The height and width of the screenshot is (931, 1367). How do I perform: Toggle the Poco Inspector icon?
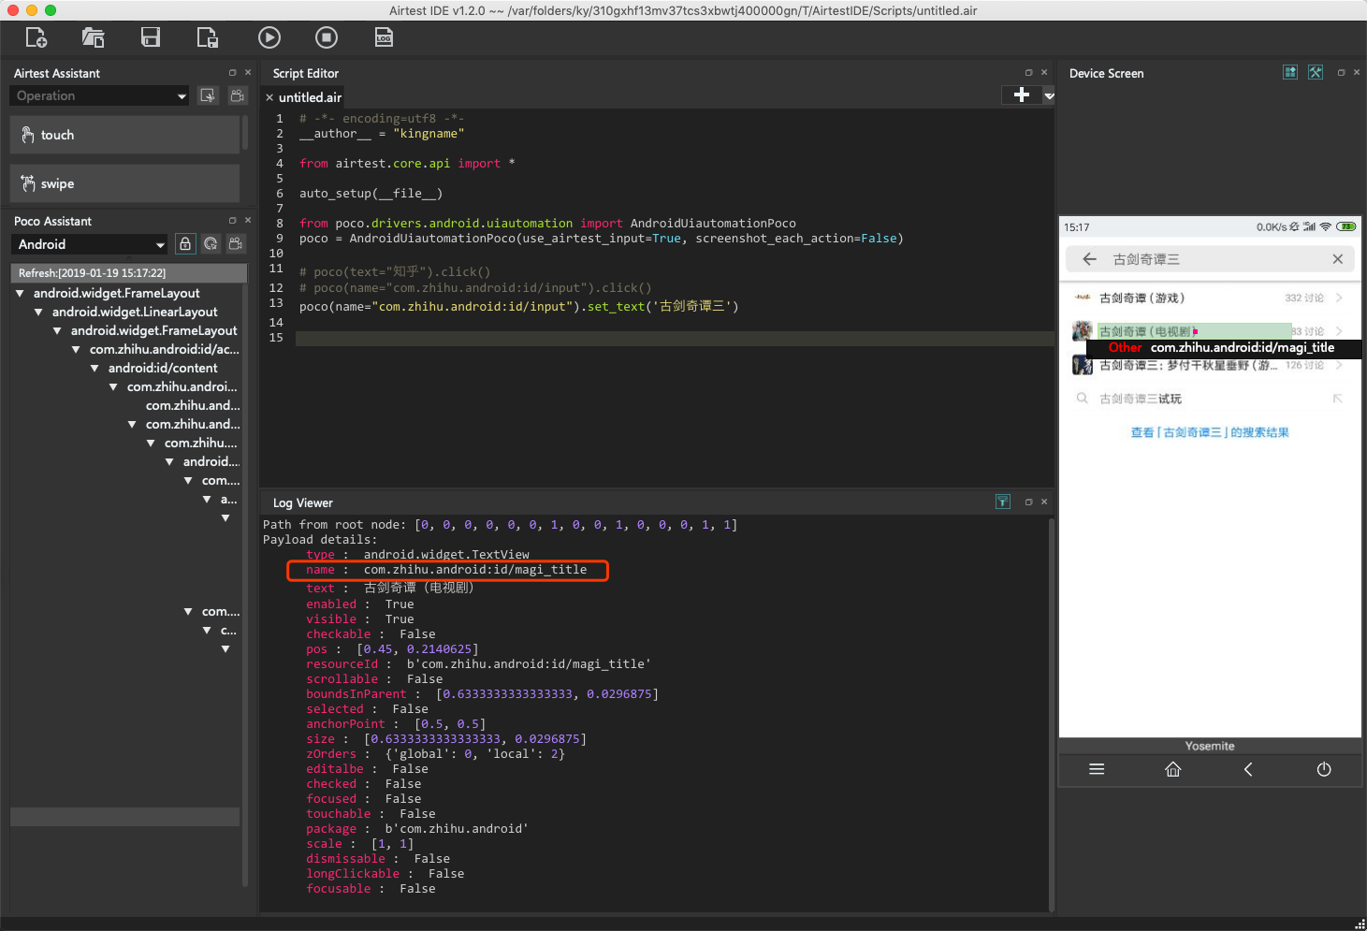[x=211, y=244]
